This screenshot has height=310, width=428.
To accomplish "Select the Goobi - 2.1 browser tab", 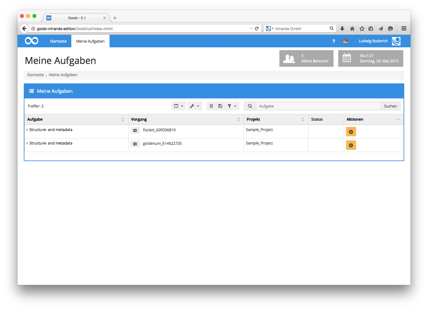I will 76,18.
